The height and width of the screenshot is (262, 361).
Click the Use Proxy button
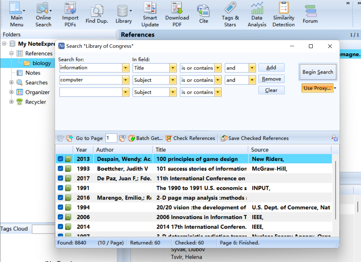317,88
